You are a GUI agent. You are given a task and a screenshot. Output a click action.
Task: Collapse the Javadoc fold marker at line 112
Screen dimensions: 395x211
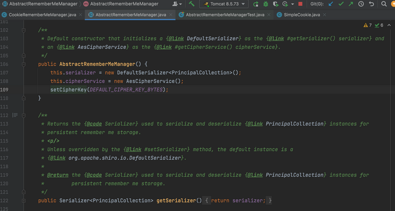pos(23,116)
